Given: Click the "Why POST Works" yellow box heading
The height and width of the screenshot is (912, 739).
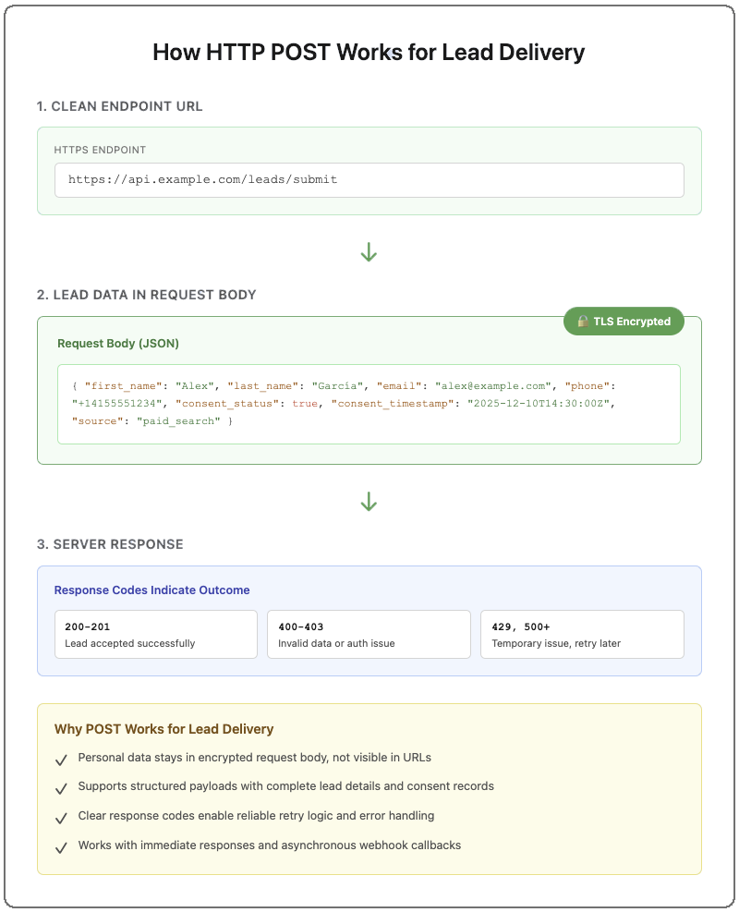Looking at the screenshot, I should click(164, 729).
